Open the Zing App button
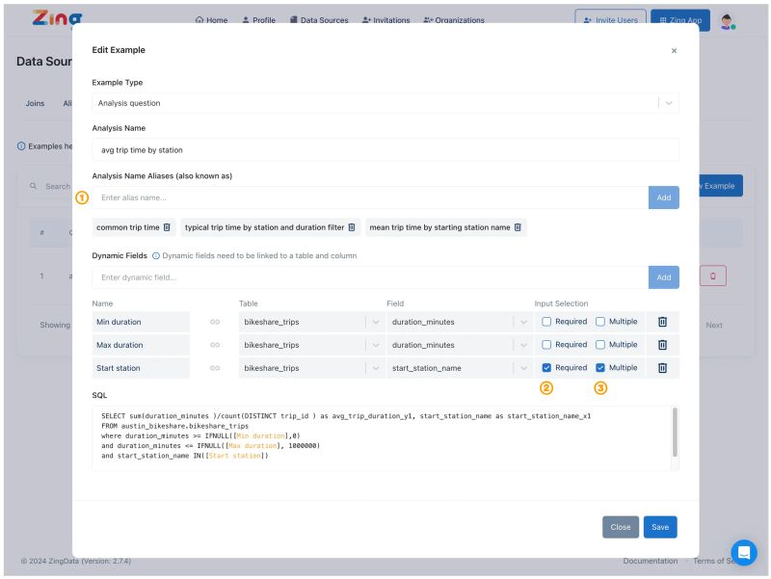Screen dimensions: 771x579 click(x=680, y=20)
